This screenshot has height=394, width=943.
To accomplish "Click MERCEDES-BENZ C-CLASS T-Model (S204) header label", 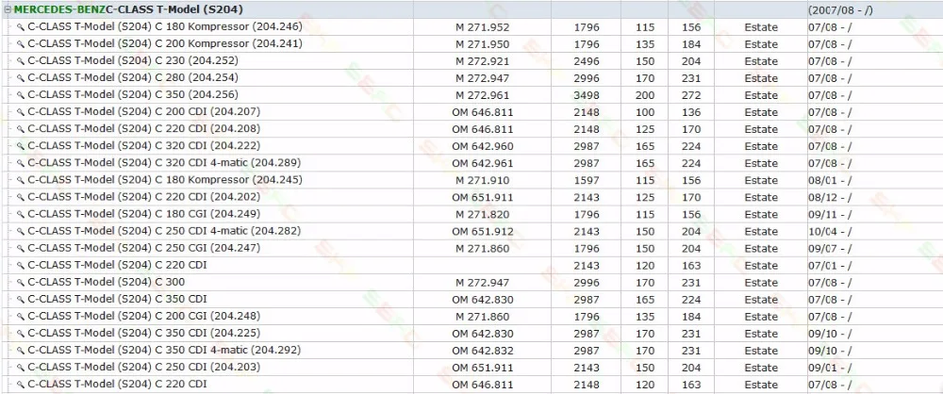I will (128, 10).
